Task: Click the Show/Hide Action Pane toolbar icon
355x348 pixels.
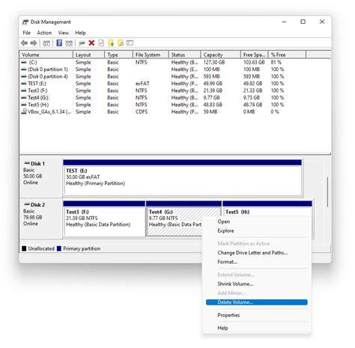Action: [x=69, y=43]
